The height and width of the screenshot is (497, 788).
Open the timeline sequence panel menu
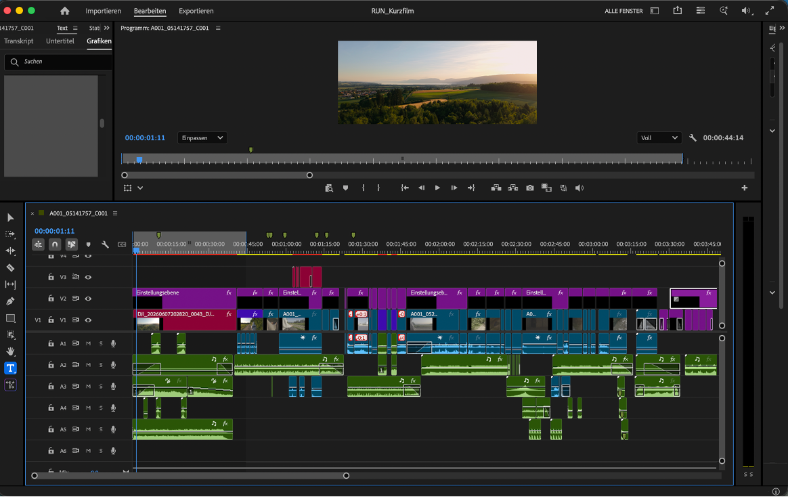pos(115,213)
